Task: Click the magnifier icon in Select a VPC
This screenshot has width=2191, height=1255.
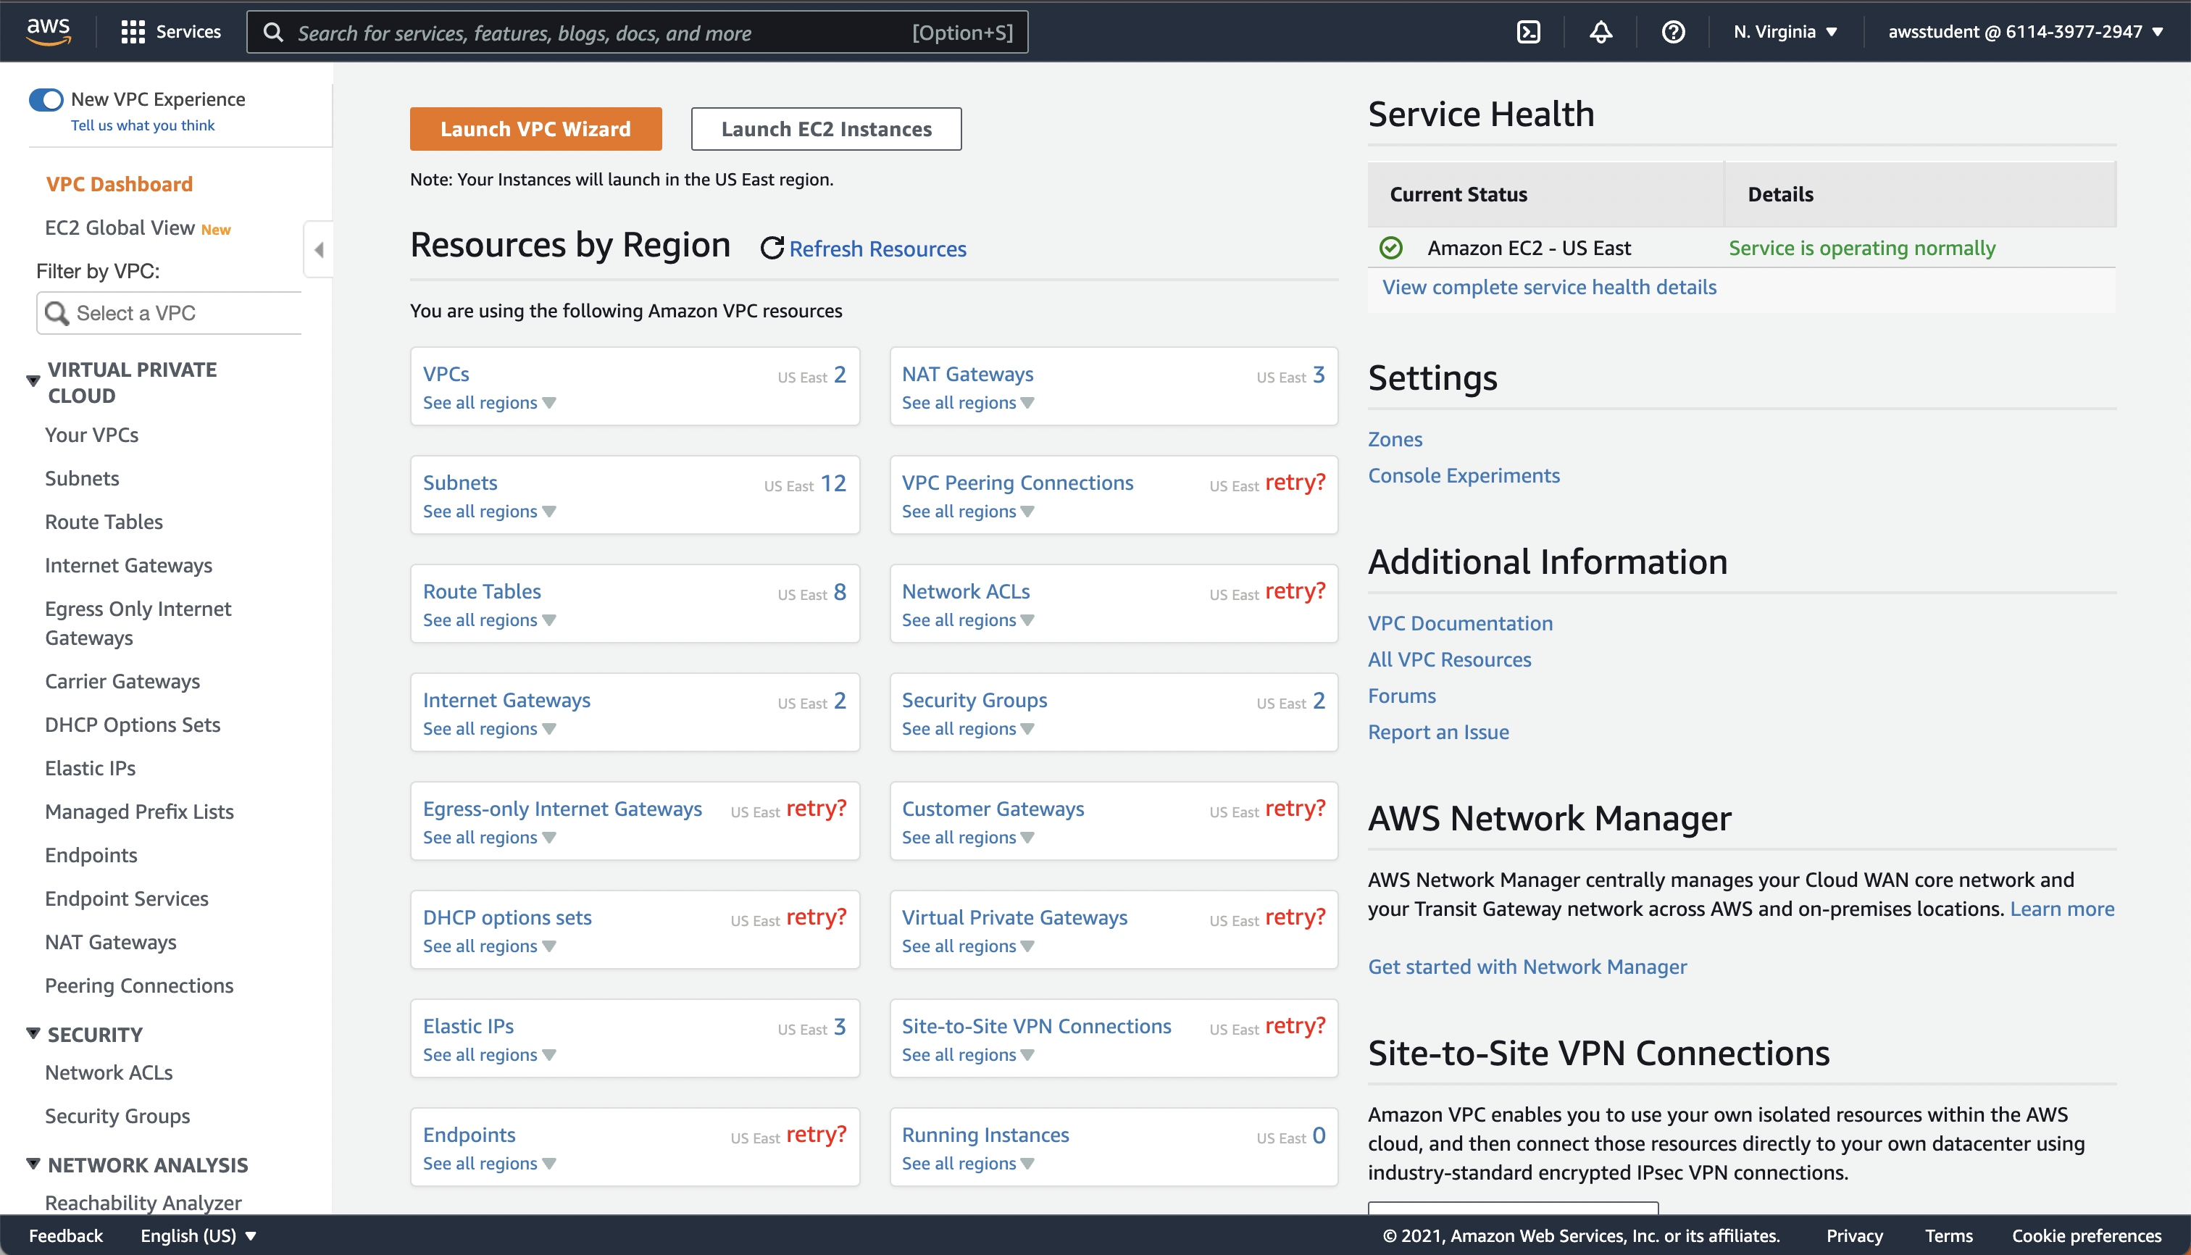Action: tap(57, 313)
